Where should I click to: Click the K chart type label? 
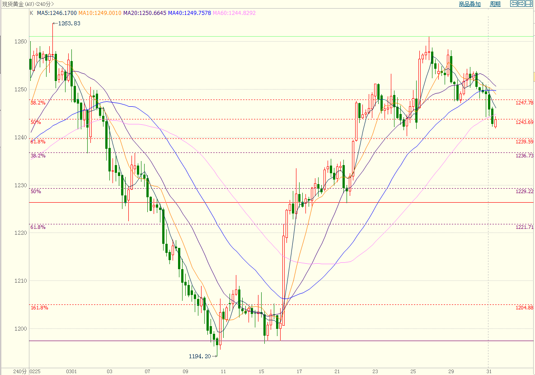pos(31,13)
